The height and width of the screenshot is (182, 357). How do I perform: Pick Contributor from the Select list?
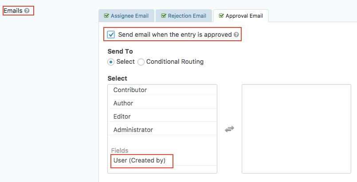(x=130, y=90)
